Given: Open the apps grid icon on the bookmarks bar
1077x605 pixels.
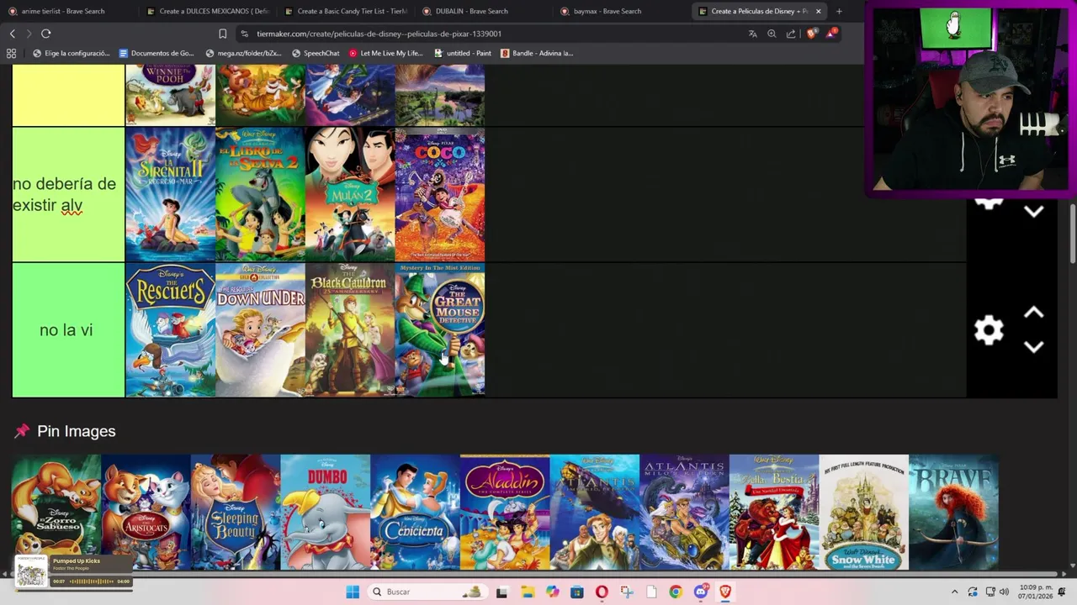Looking at the screenshot, I should (11, 53).
